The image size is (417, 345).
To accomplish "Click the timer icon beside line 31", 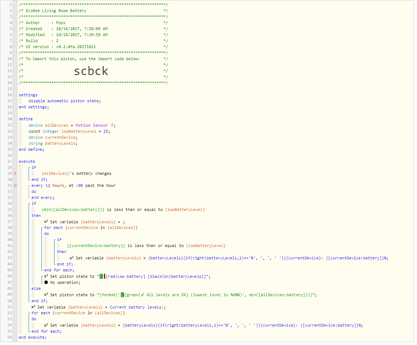I will 15,185.
